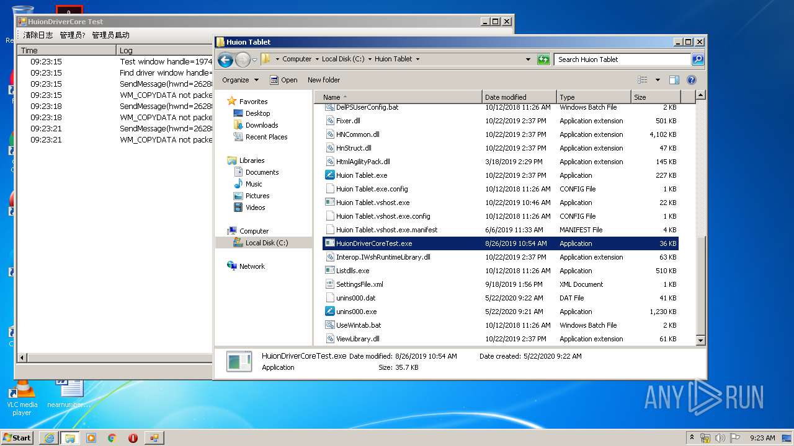Open Internet Explorer from the taskbar

pyautogui.click(x=48, y=437)
